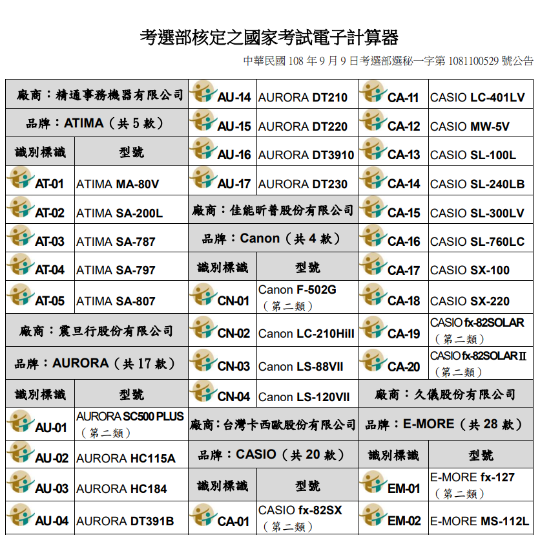
Task: Click the logo icon next to CA-11
Action: 373,91
